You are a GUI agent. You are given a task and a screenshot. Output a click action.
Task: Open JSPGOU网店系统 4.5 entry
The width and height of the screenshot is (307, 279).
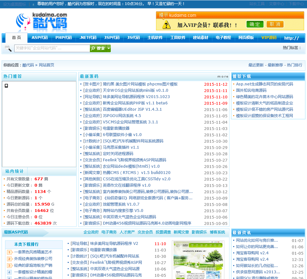tap(122, 116)
